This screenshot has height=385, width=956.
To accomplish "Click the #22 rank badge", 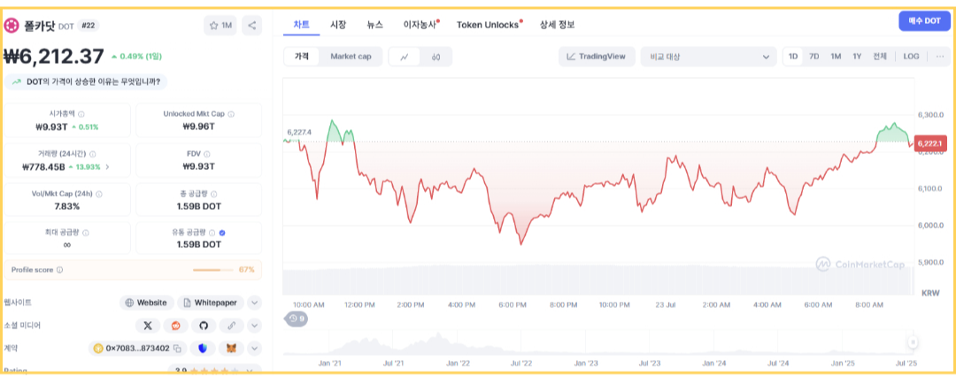I will point(89,26).
